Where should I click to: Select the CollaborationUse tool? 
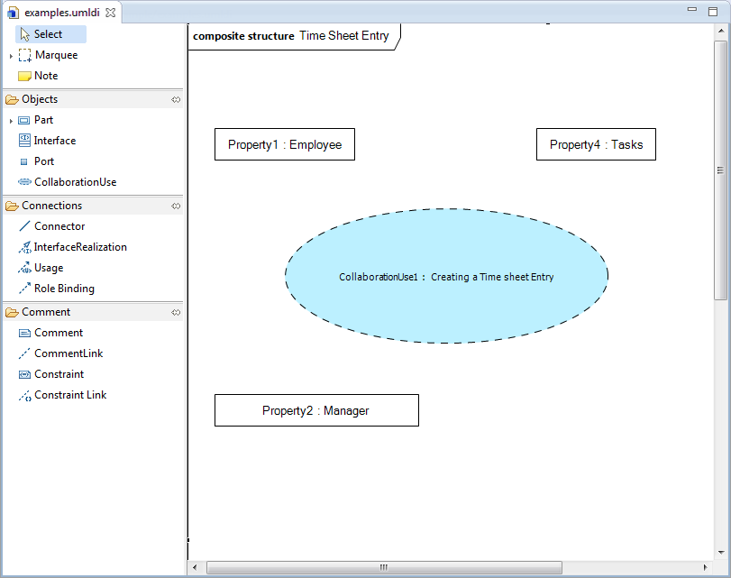pyautogui.click(x=74, y=182)
